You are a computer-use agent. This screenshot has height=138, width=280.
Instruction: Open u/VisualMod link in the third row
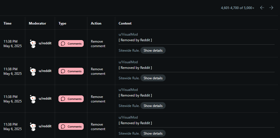128,90
